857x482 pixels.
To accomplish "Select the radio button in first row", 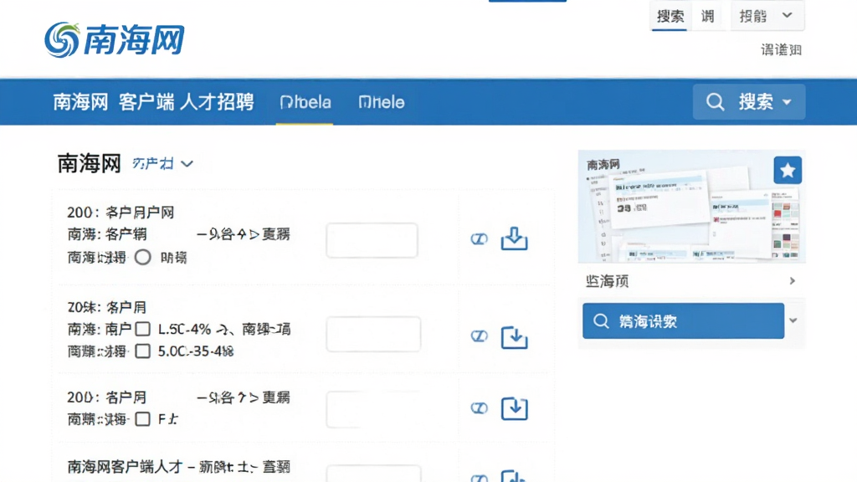I will tap(142, 257).
